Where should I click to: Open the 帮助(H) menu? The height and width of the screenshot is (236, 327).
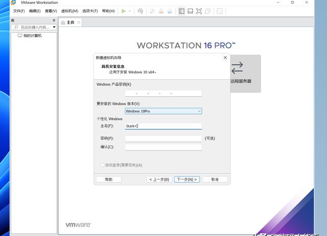(108, 11)
